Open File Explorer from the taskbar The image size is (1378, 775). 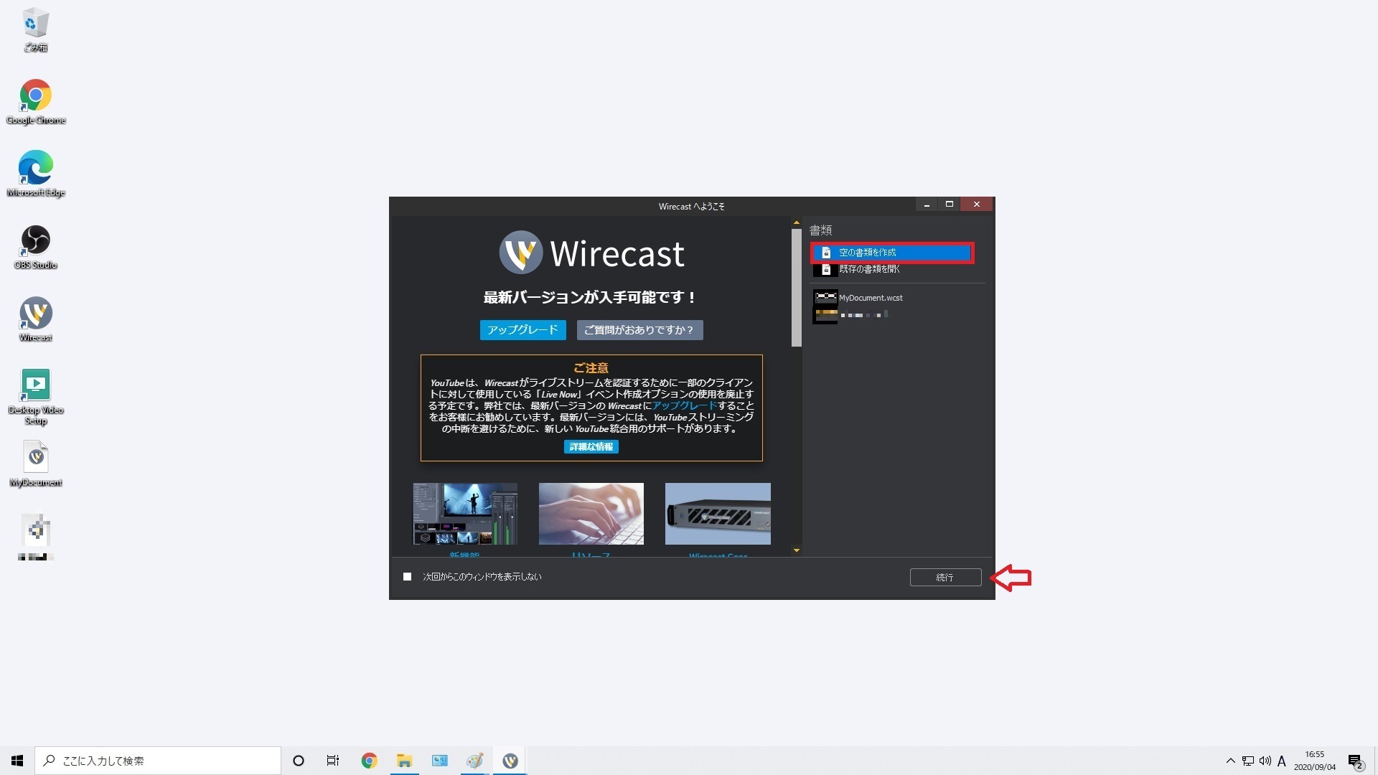404,761
